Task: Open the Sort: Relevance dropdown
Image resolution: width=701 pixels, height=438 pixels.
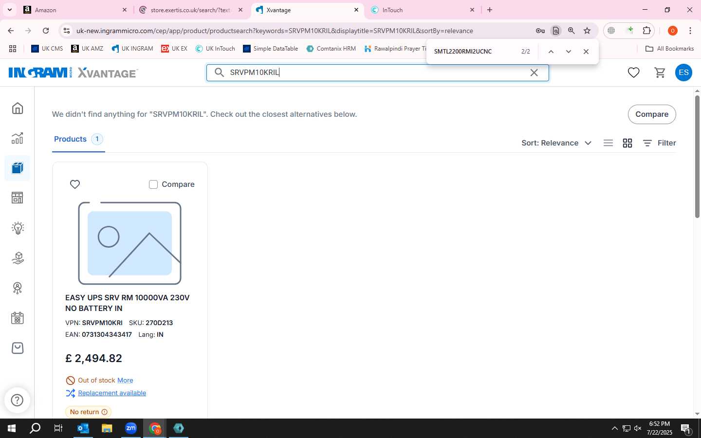Action: point(556,143)
